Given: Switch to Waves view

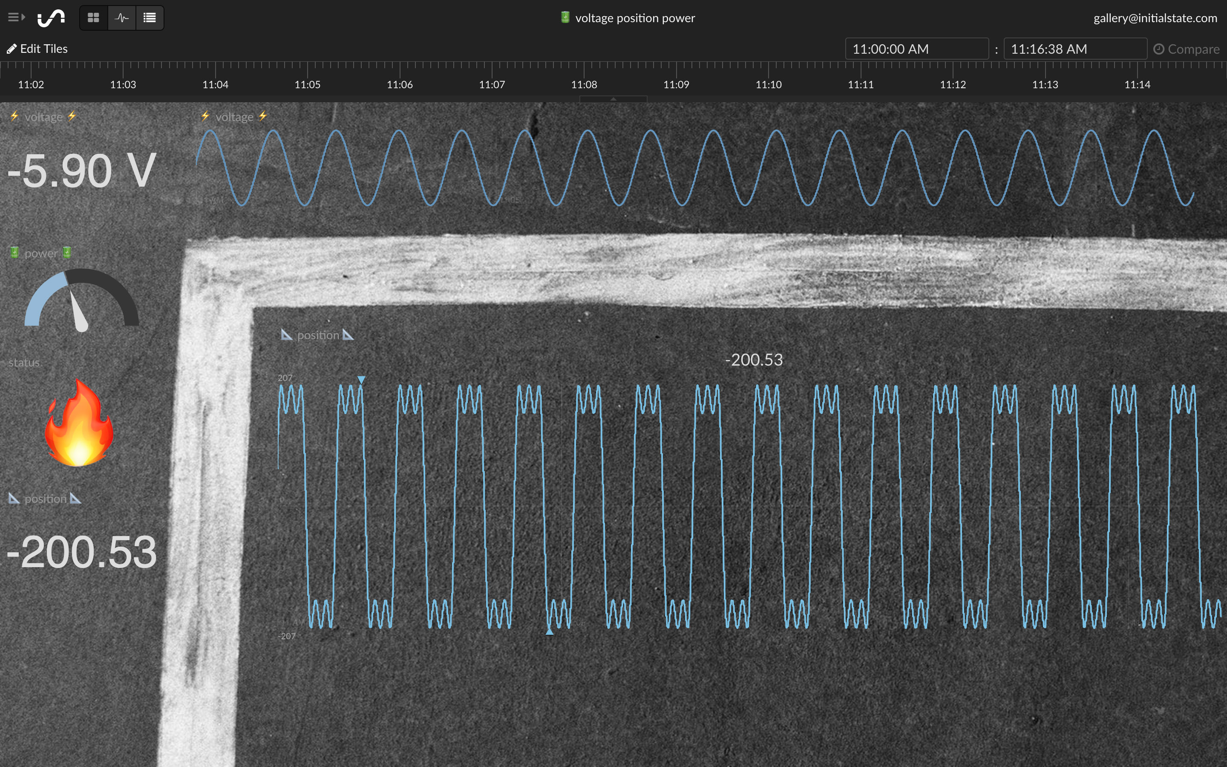Looking at the screenshot, I should 122,18.
